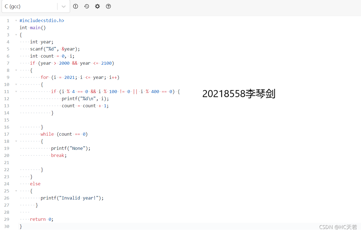The height and width of the screenshot is (232, 361).
Task: Click the 'break;' statement
Action: (x=59, y=155)
